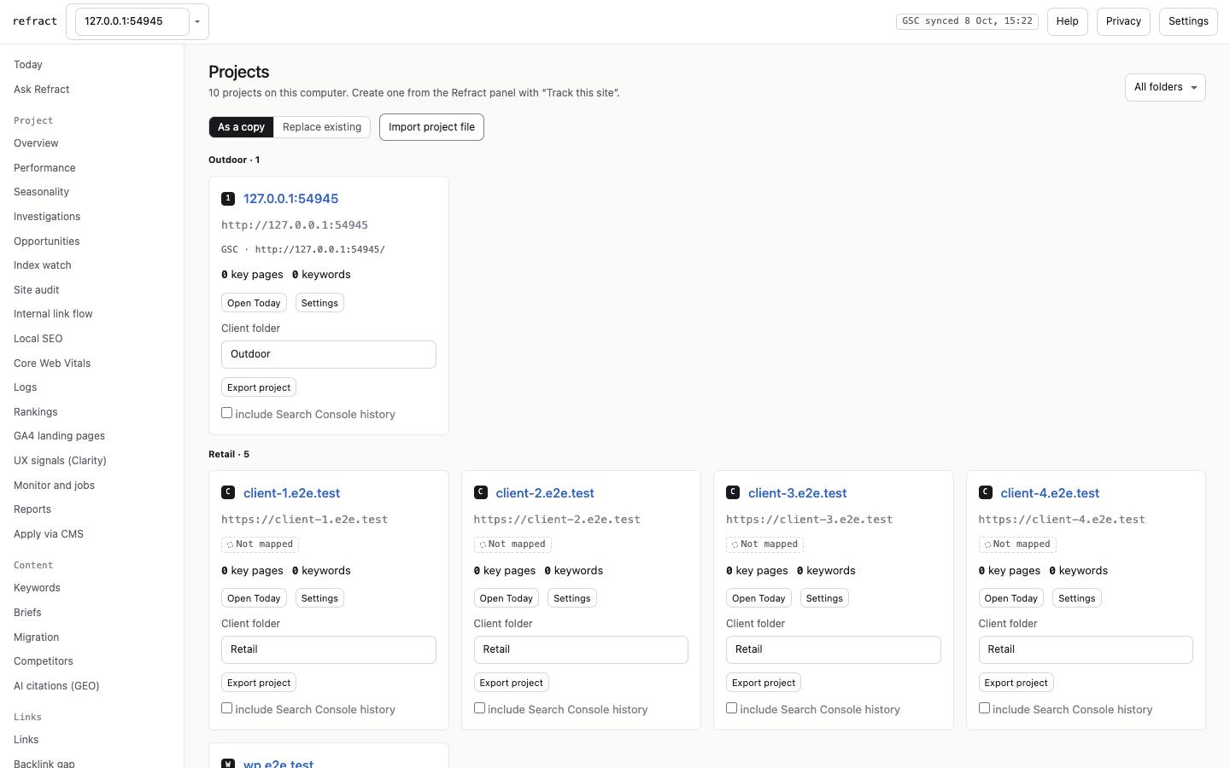Navigate to Core Web Vitals
1230x768 pixels.
tap(52, 364)
